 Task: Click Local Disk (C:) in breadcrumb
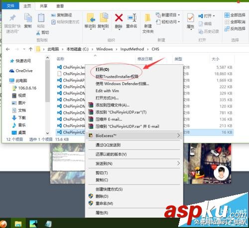pyautogui.click(x=78, y=49)
